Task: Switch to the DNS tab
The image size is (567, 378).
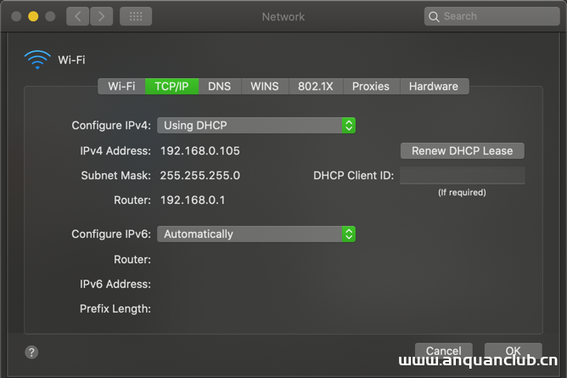Action: [x=219, y=86]
